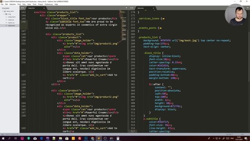Open Windows taskbar search

(x=9, y=138)
